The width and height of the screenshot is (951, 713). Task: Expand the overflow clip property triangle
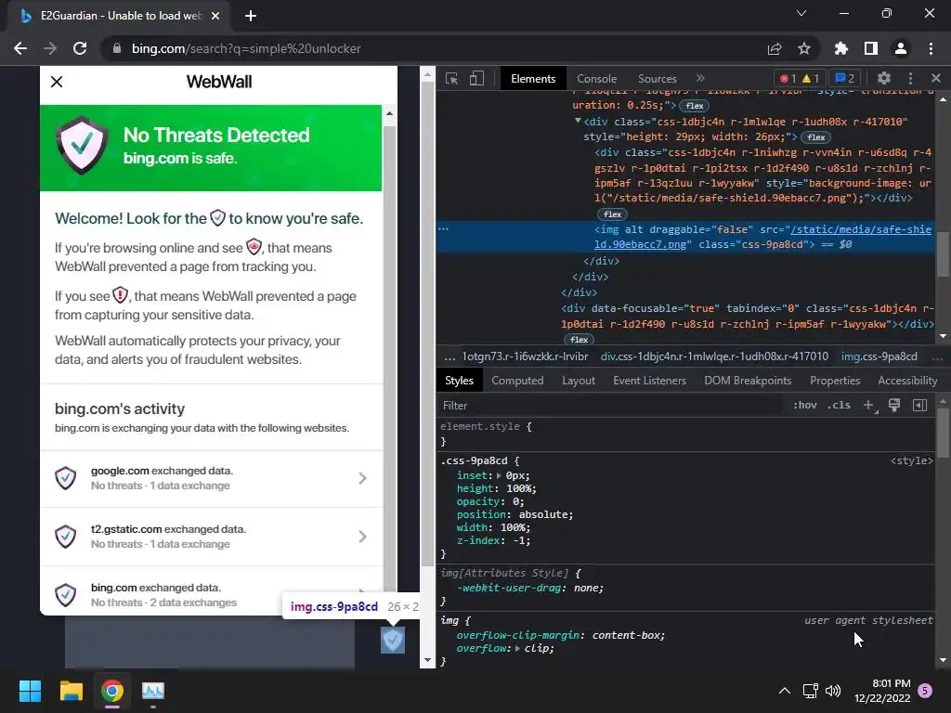pos(517,648)
